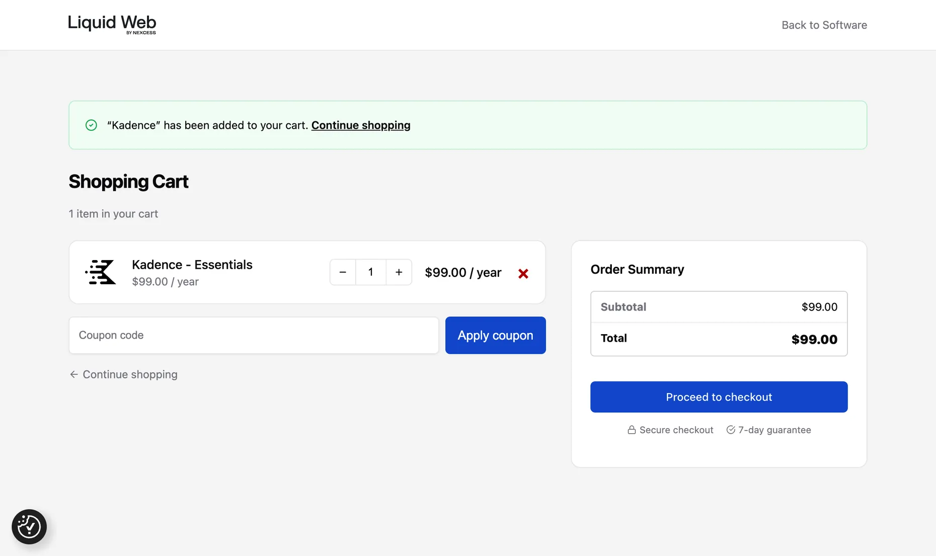Click the Coupon code input field
Image resolution: width=936 pixels, height=556 pixels.
[x=254, y=335]
